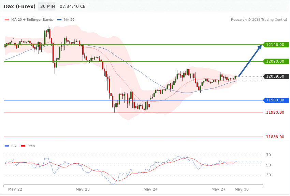Screen dimensions: 290x196
Task: Click the May 27 date axis label
Action: tap(218, 189)
